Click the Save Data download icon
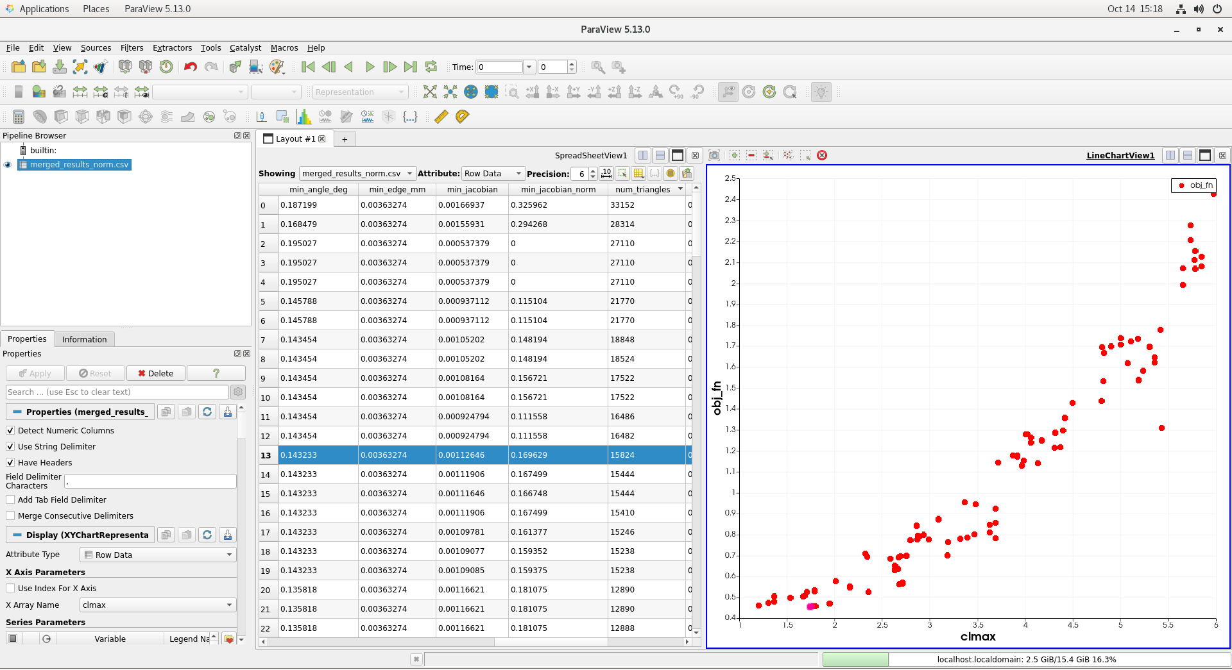This screenshot has width=1232, height=670. [60, 67]
